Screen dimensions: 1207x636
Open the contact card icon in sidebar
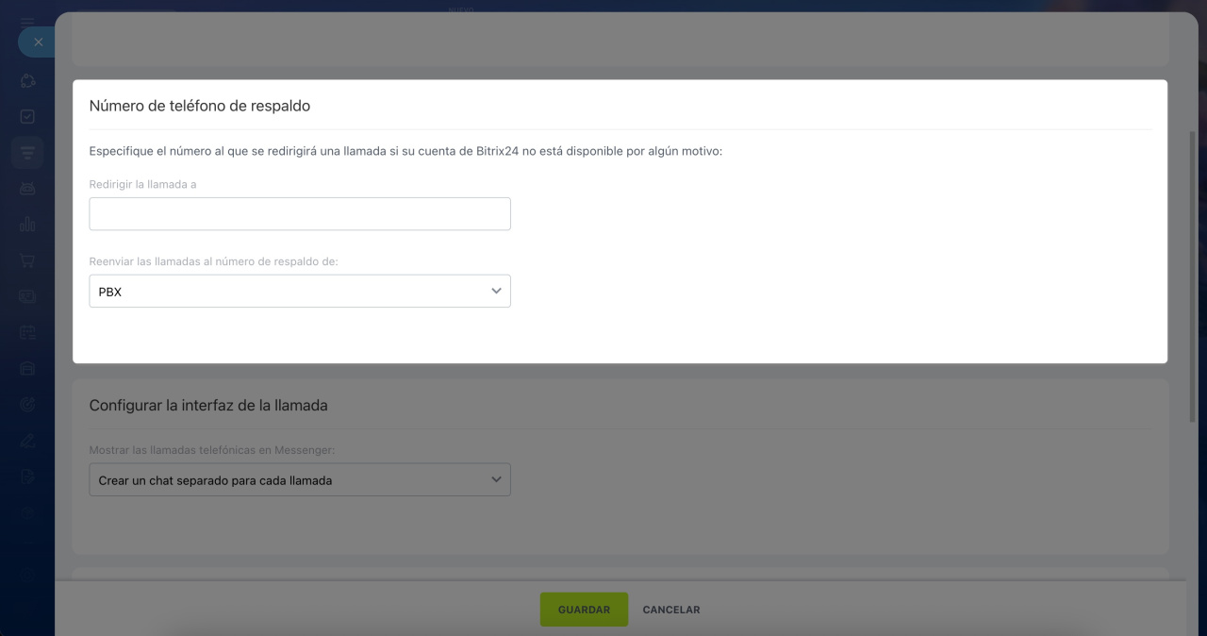pyautogui.click(x=27, y=296)
